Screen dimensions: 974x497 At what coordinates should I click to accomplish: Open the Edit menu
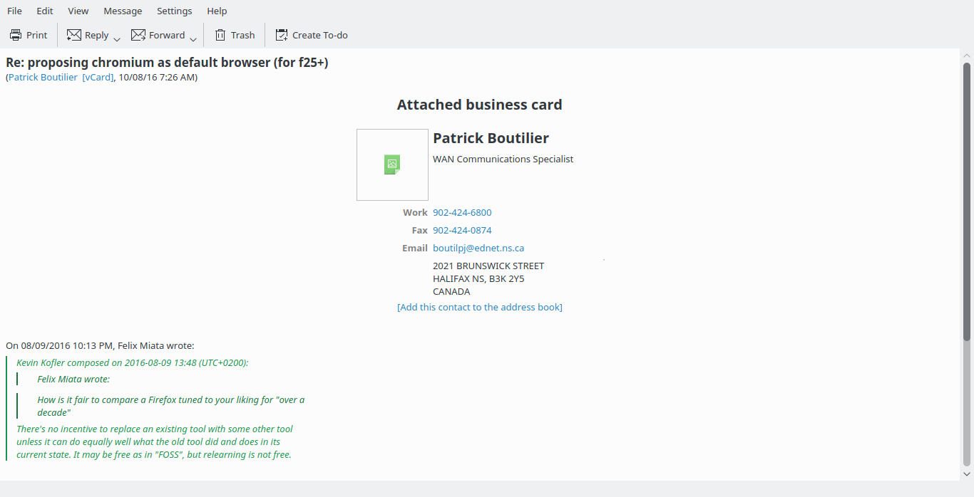click(45, 11)
